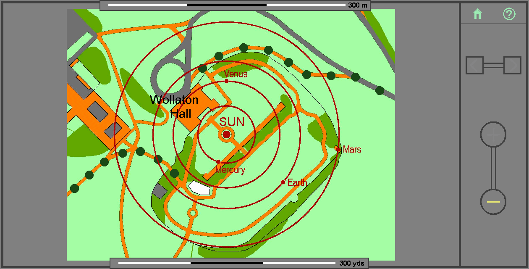Click the Mercury planet dot
The width and height of the screenshot is (529, 269).
[x=218, y=162]
